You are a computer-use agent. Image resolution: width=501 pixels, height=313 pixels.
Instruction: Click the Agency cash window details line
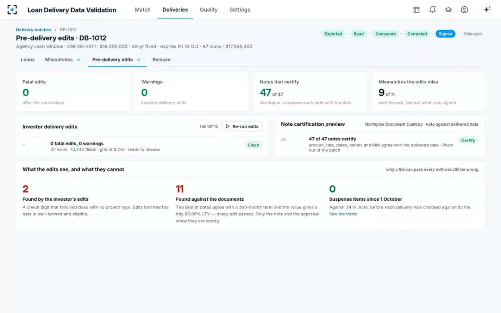(134, 46)
